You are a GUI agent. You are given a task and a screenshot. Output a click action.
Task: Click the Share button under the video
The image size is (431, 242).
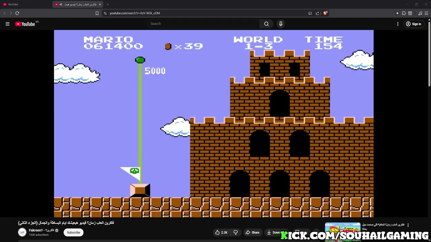[252, 232]
